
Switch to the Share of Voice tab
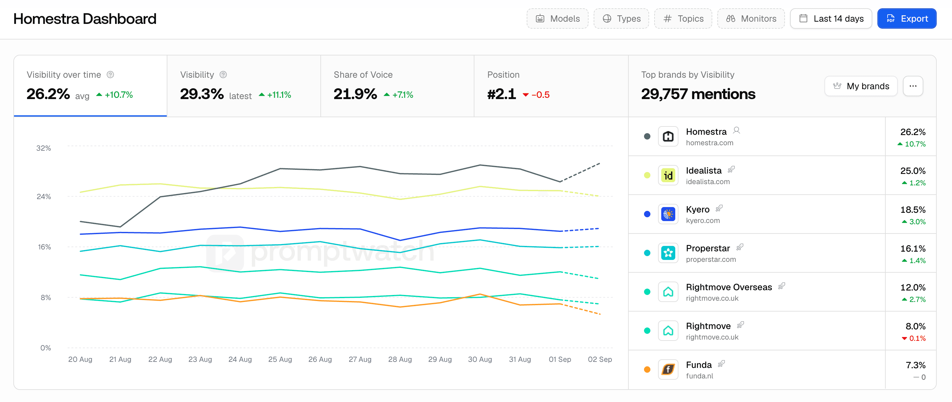pyautogui.click(x=397, y=86)
